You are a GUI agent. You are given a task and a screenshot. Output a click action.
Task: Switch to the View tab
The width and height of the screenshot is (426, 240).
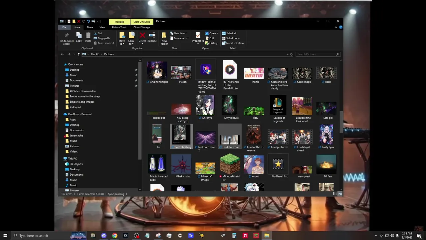[102, 27]
